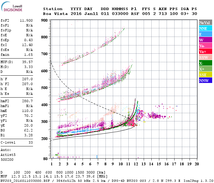Viewport: 214px width, 183px height.
Task: Click the 20 MHz x-axis label
Action: coord(197,164)
